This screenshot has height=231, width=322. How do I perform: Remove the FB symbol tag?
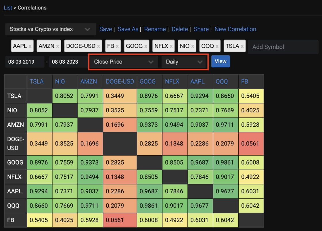click(117, 46)
